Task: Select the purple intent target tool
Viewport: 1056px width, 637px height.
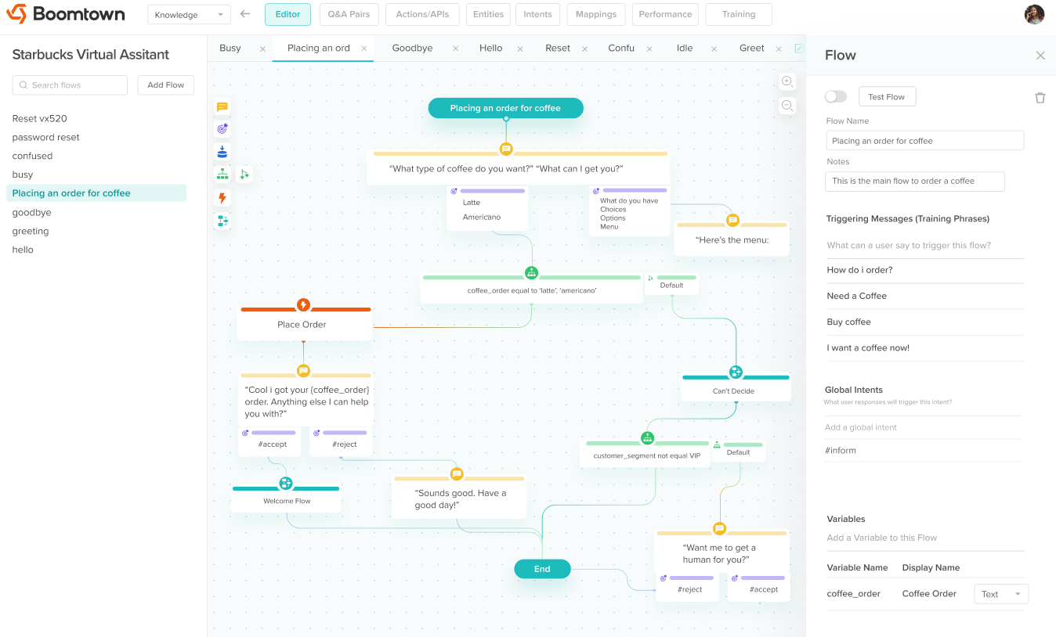Action: click(222, 129)
